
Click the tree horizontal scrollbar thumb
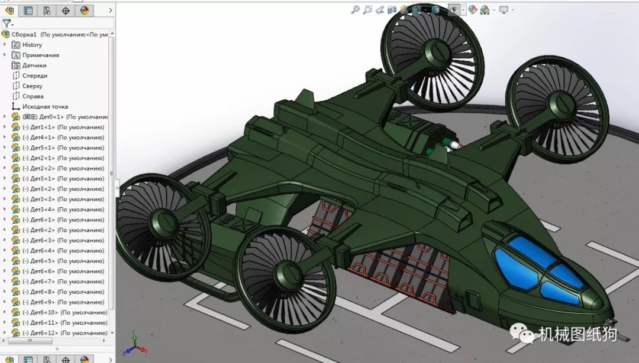coord(30,341)
